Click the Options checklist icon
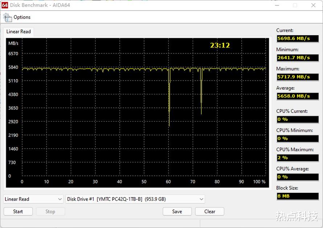Image resolution: width=323 pixels, height=228 pixels. (x=7, y=17)
